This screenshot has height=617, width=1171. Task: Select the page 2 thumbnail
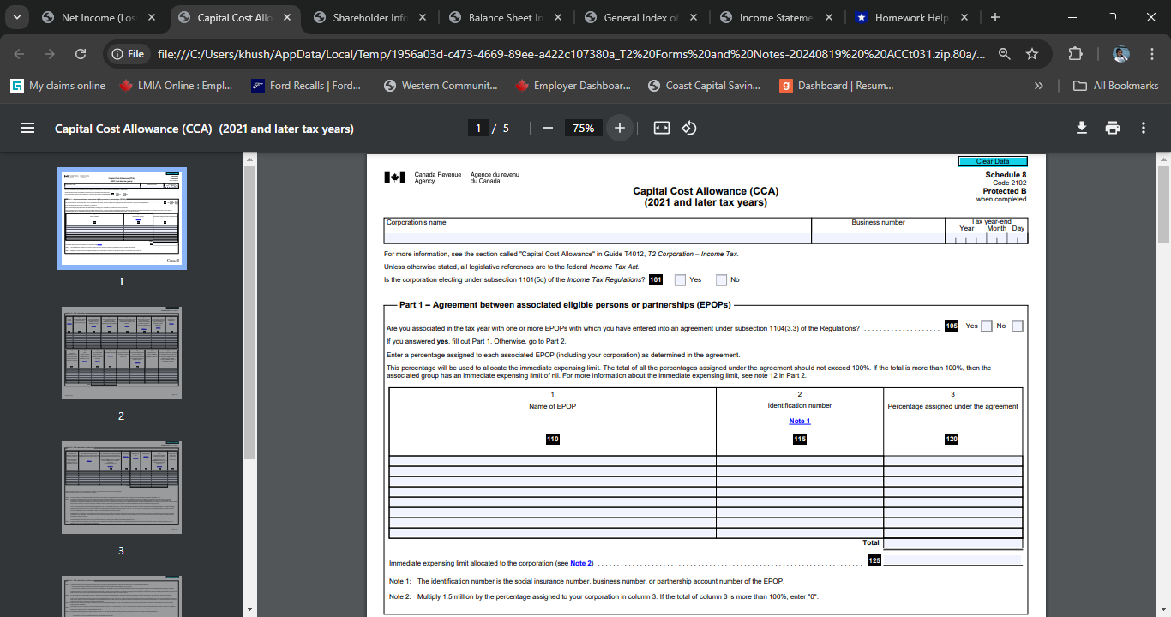pyautogui.click(x=122, y=352)
